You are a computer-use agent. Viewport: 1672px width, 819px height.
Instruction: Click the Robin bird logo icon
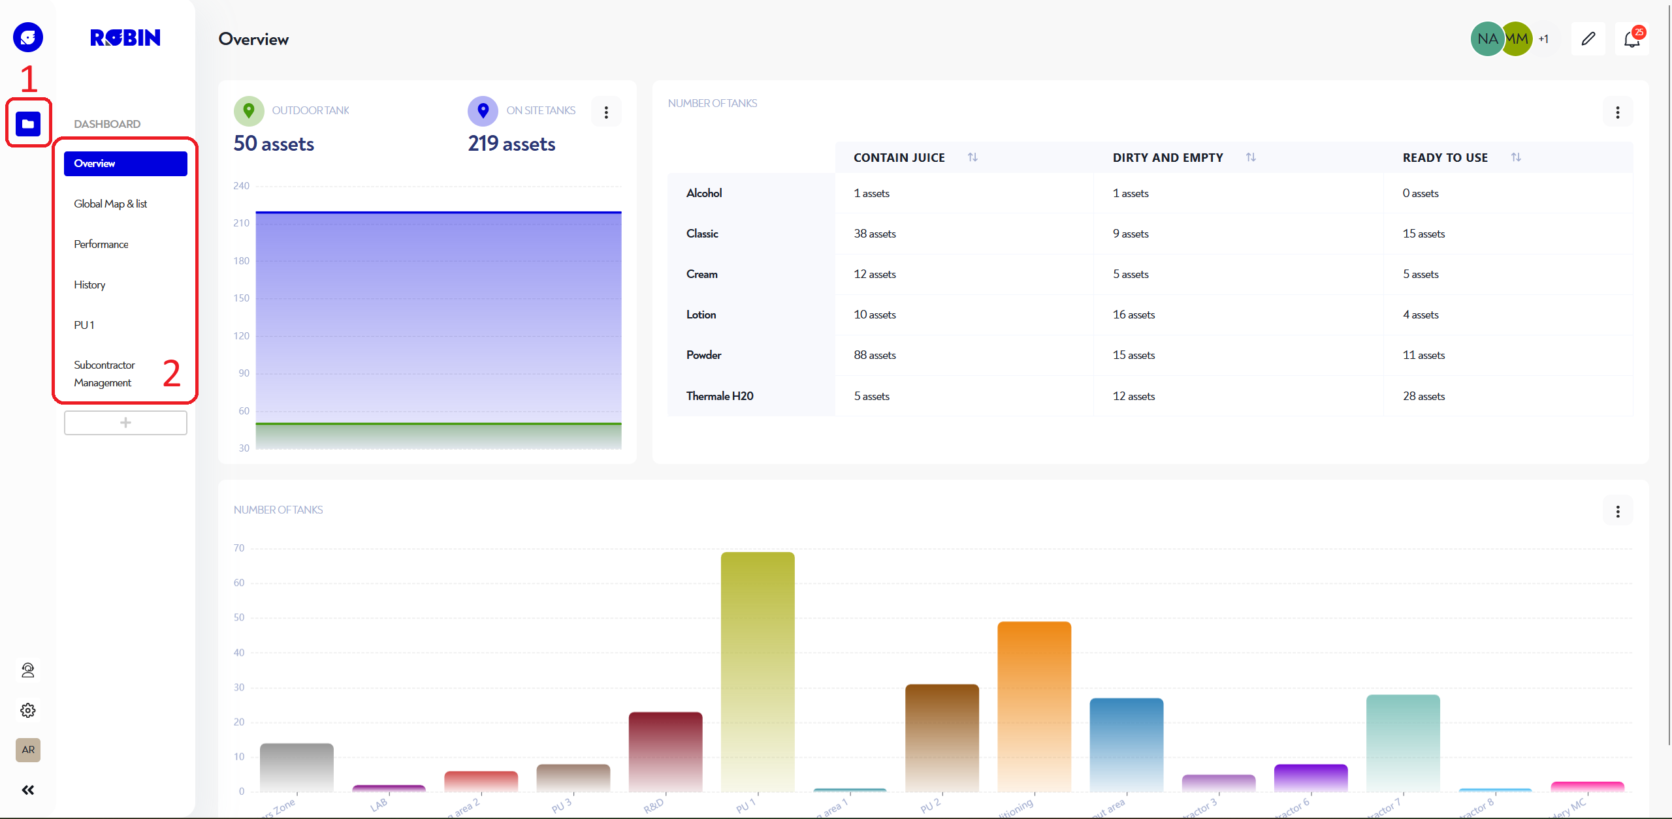pos(28,38)
